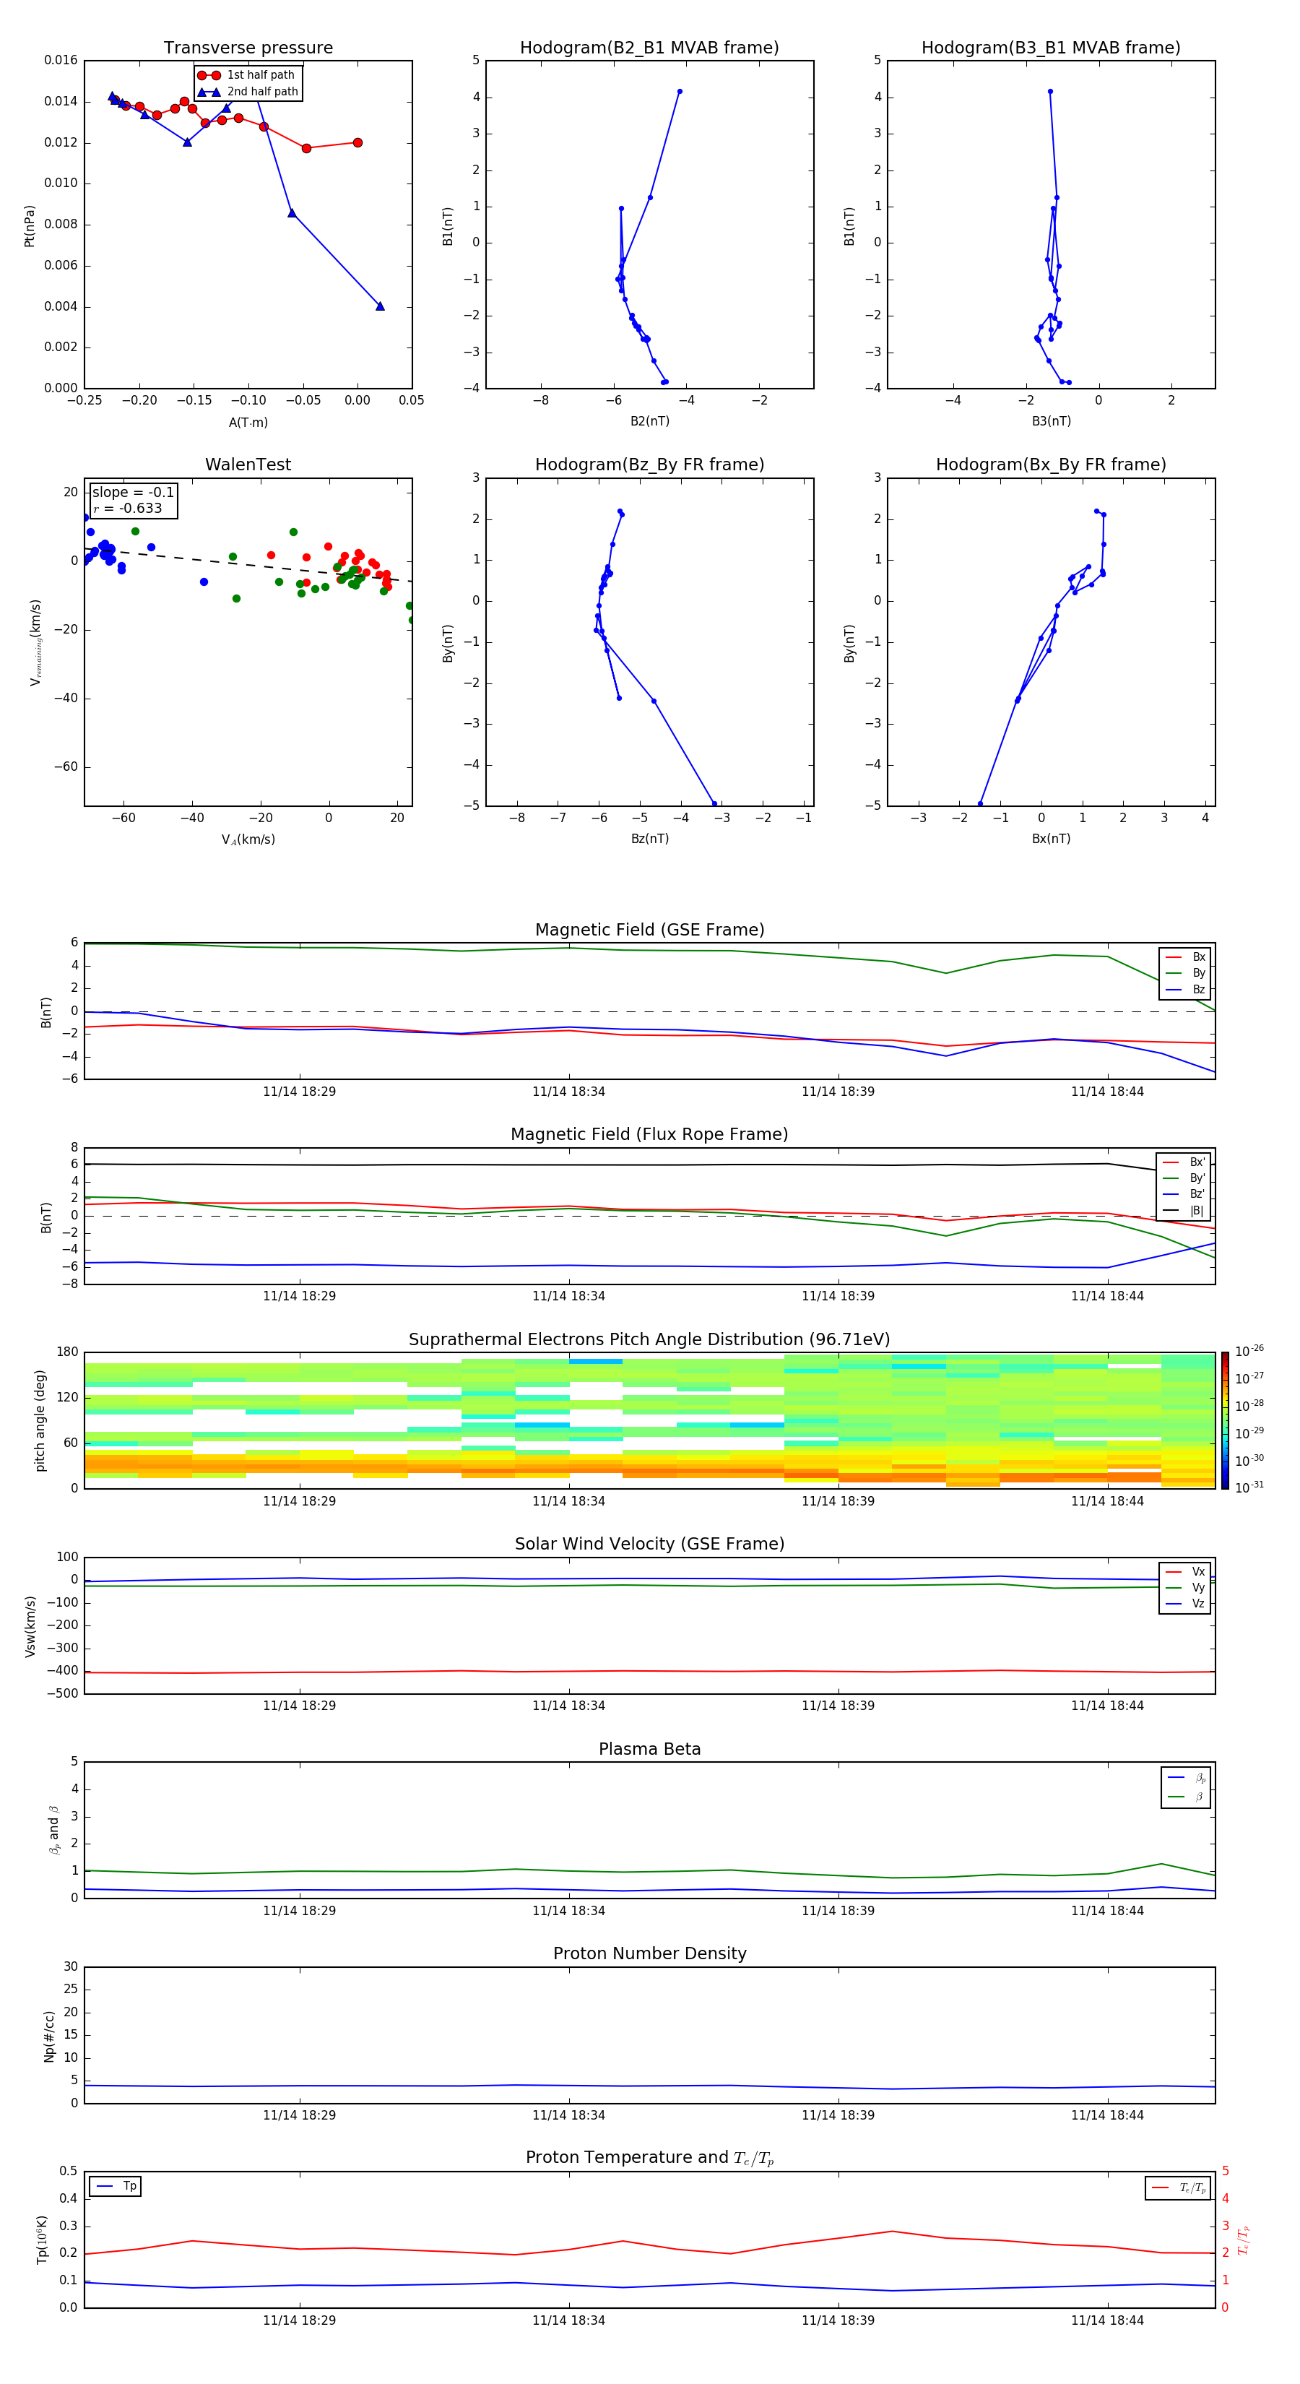Click the 'A(T·m)' x-axis label
Image resolution: width=1300 pixels, height=2384 pixels.
tap(248, 422)
